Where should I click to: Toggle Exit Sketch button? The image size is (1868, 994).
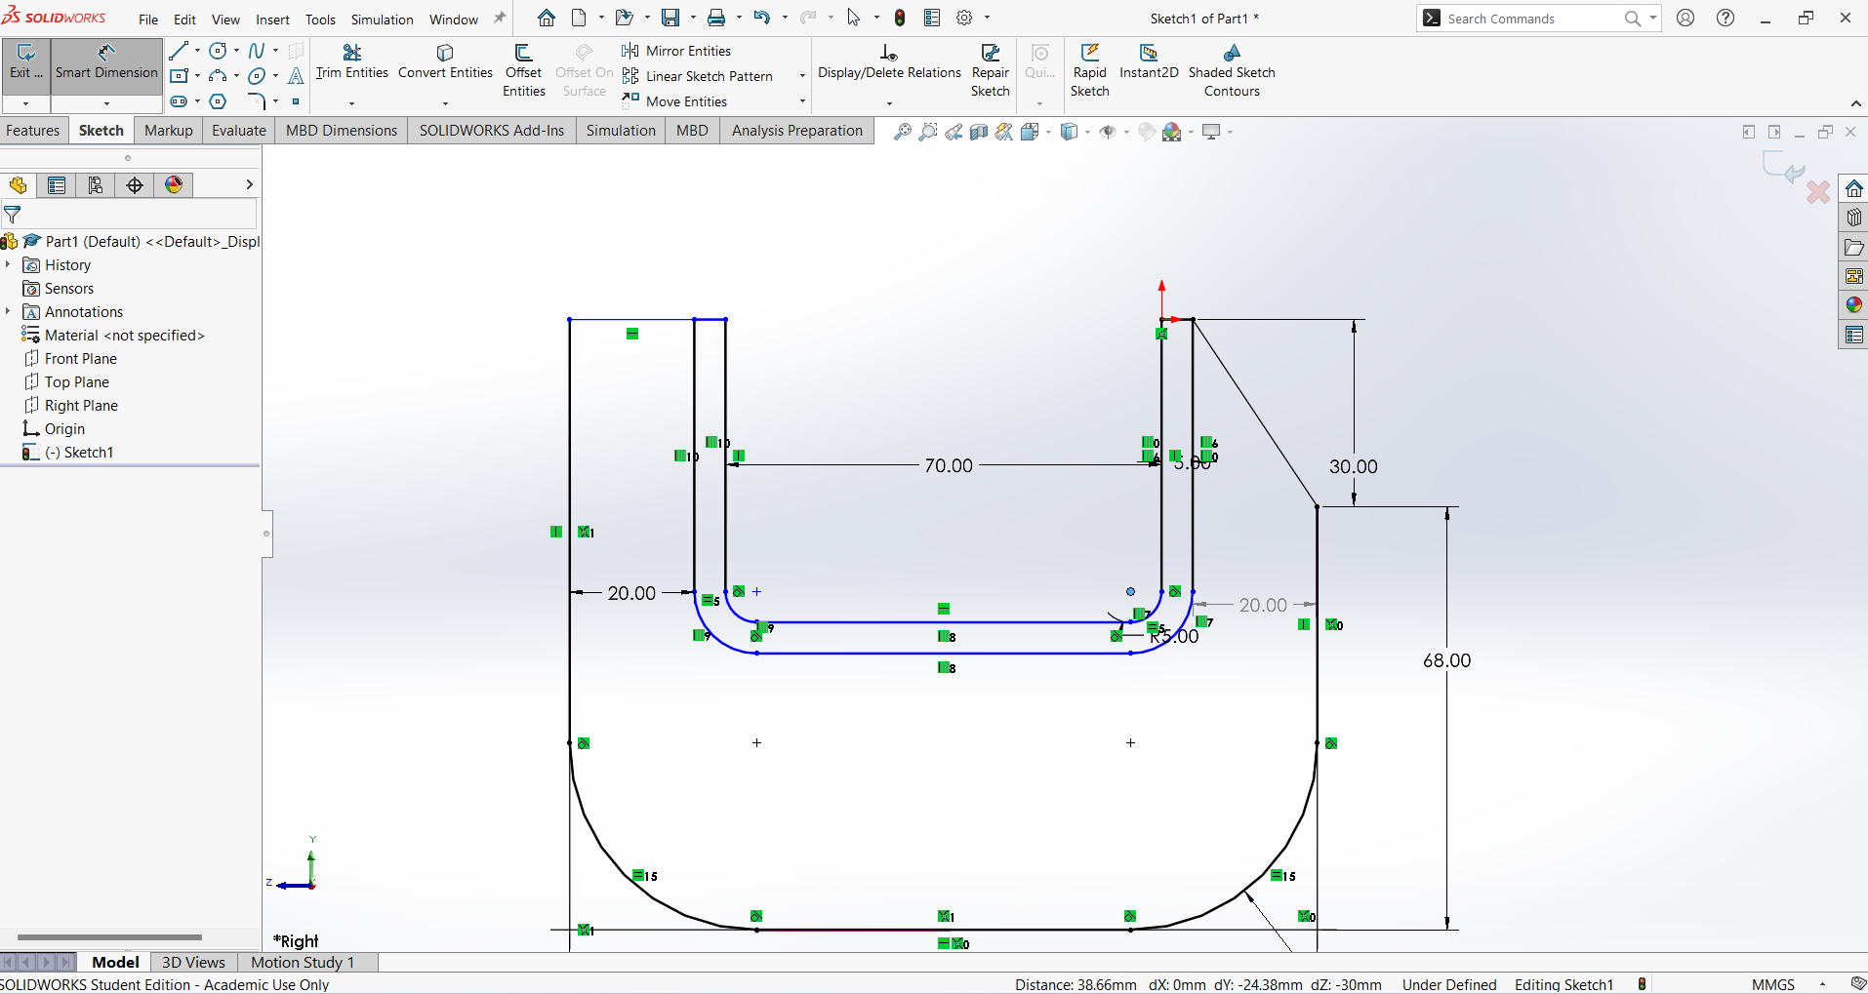pyautogui.click(x=26, y=62)
